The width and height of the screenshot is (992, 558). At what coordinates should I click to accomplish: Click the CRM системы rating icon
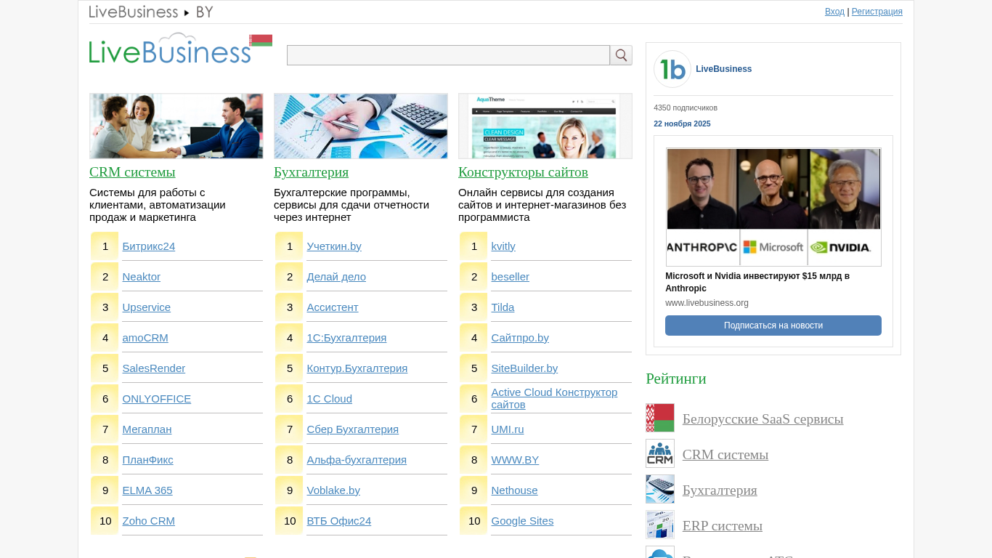660,453
